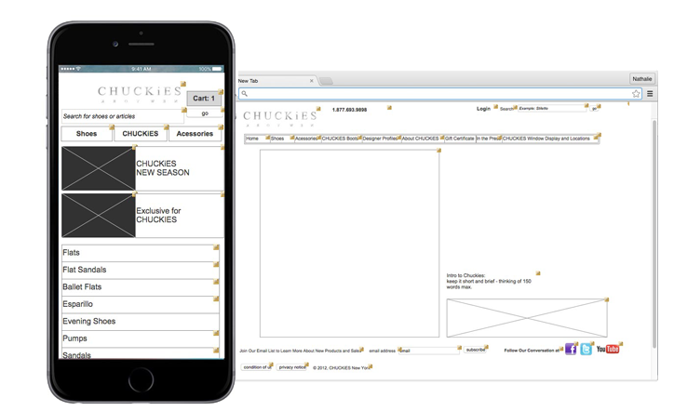Open the Home menu item

[257, 139]
